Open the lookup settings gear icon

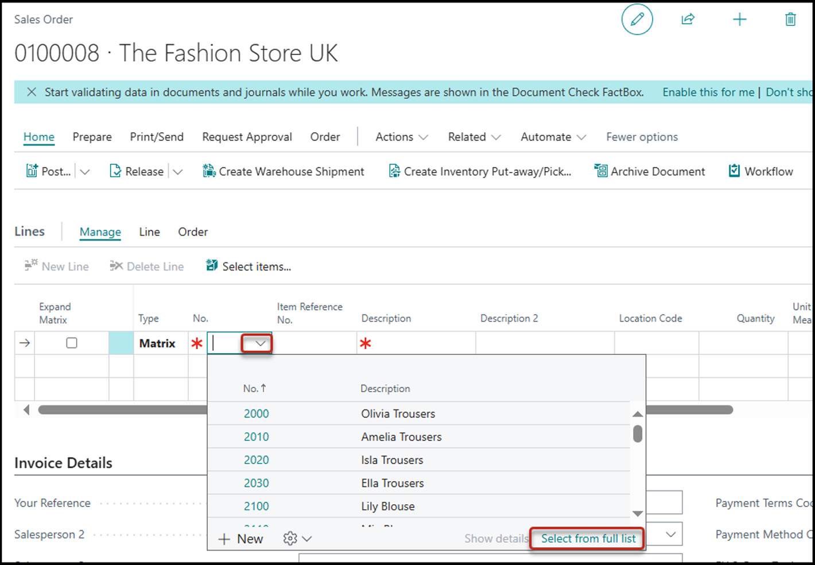point(290,539)
